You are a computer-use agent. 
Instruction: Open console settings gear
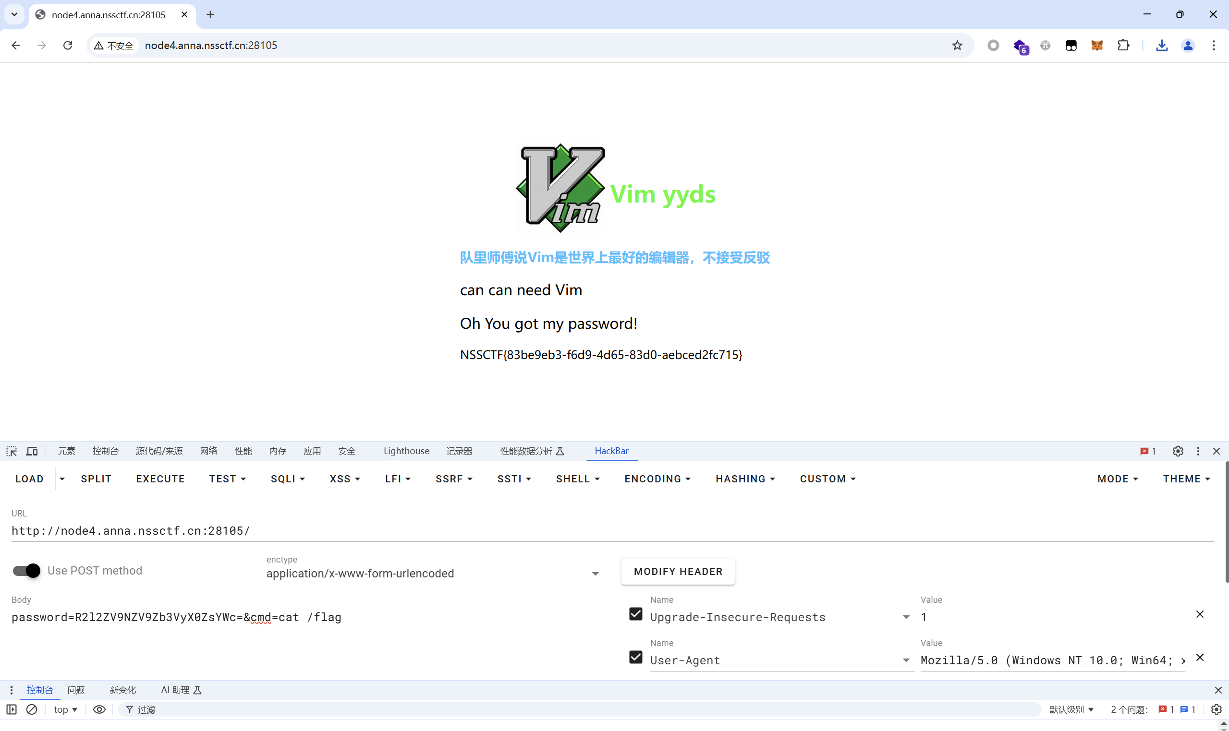pos(1216,709)
